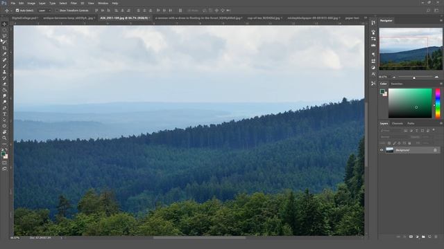444x249 pixels.
Task: Open Auto-Select Layer dropdown
Action: [44, 10]
